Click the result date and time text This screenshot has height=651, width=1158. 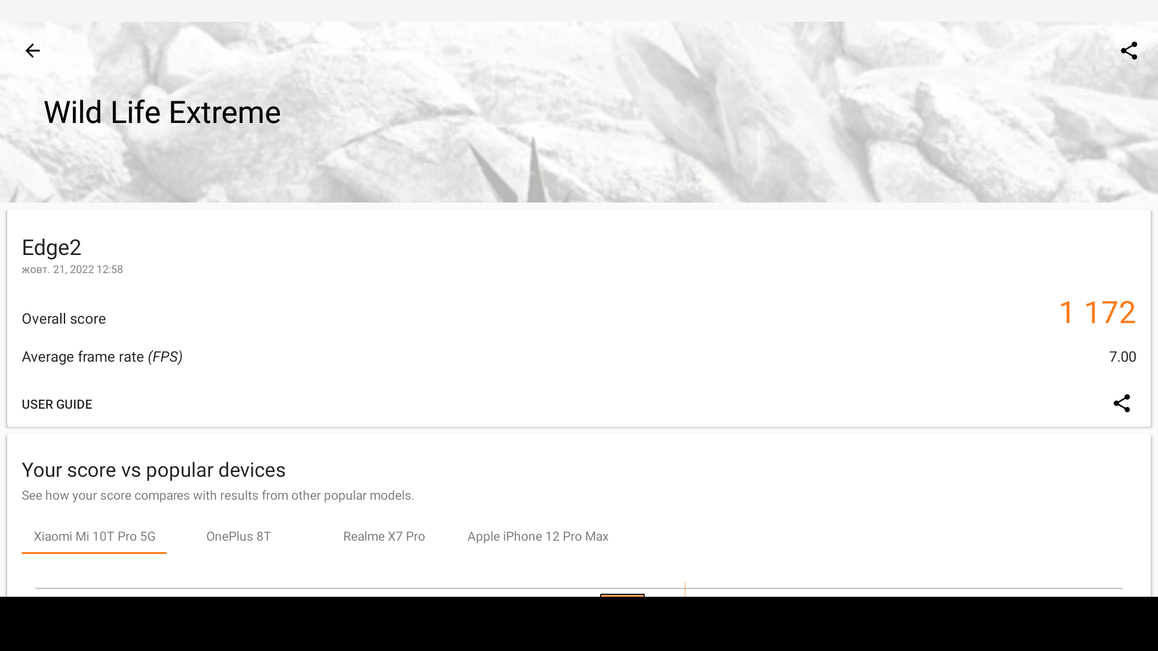(72, 269)
